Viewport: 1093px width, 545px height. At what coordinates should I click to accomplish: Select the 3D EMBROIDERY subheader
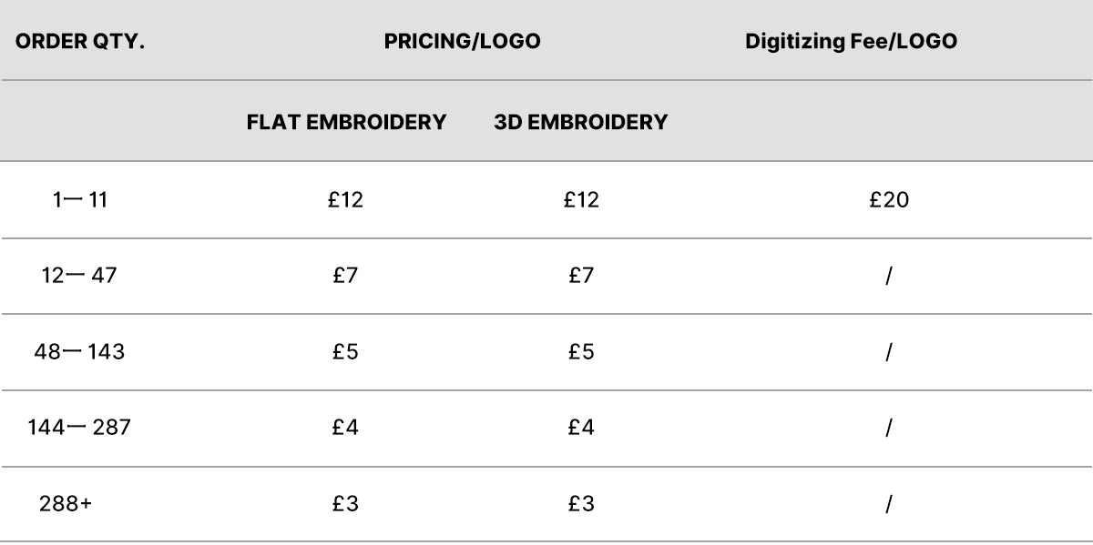(x=580, y=122)
